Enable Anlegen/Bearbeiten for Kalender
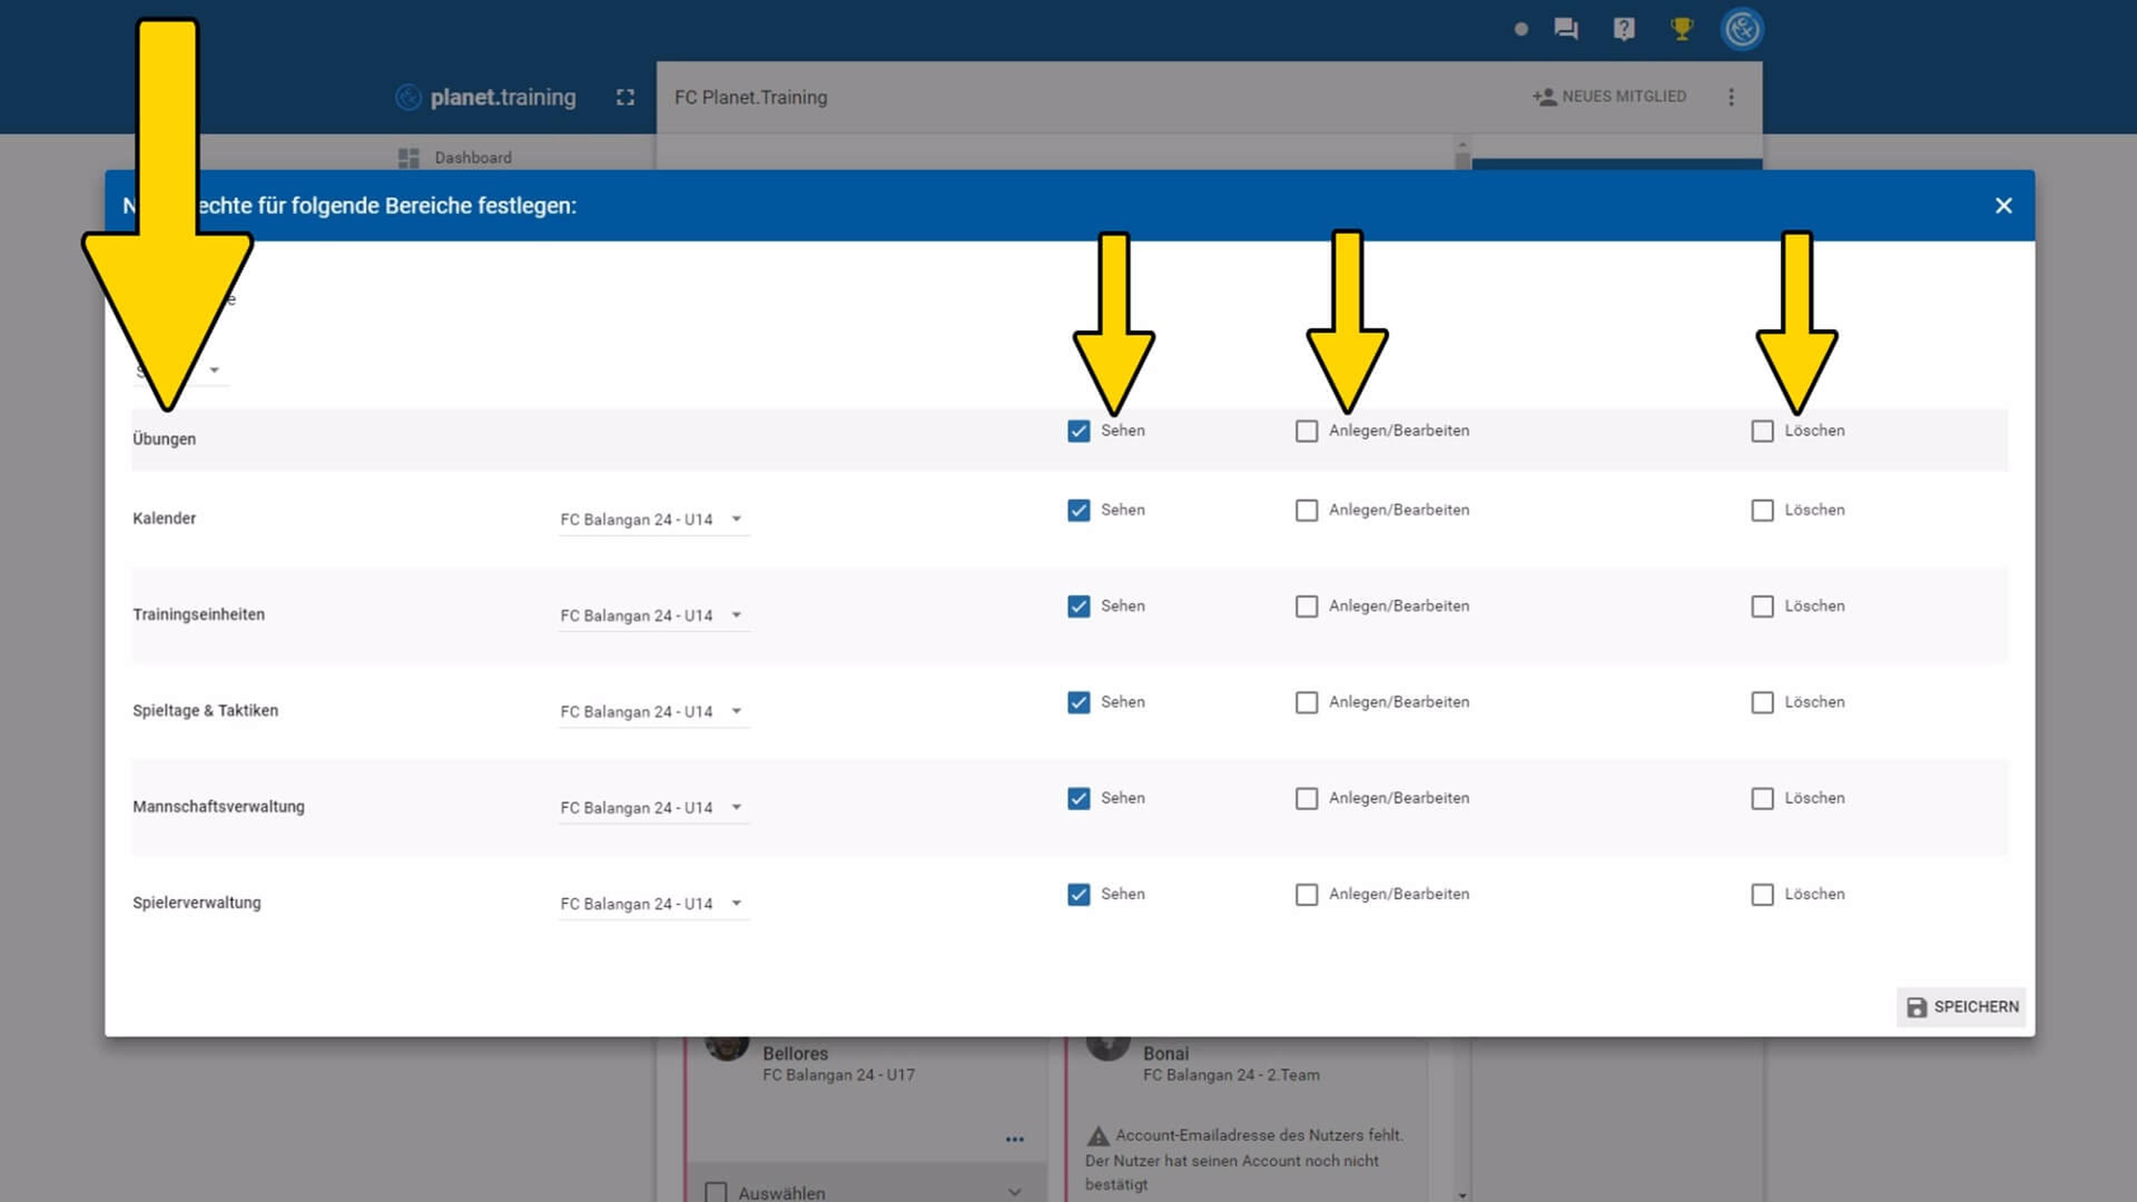 1307,510
